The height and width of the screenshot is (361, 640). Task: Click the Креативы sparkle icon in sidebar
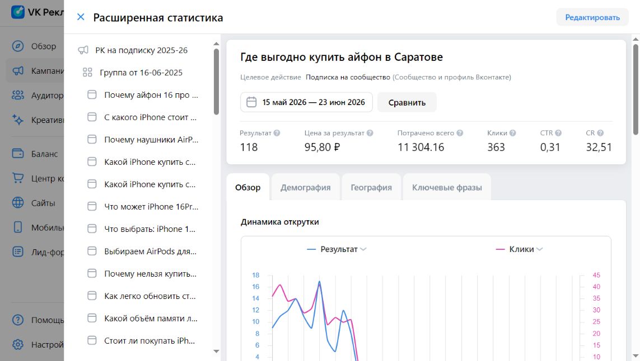point(17,120)
